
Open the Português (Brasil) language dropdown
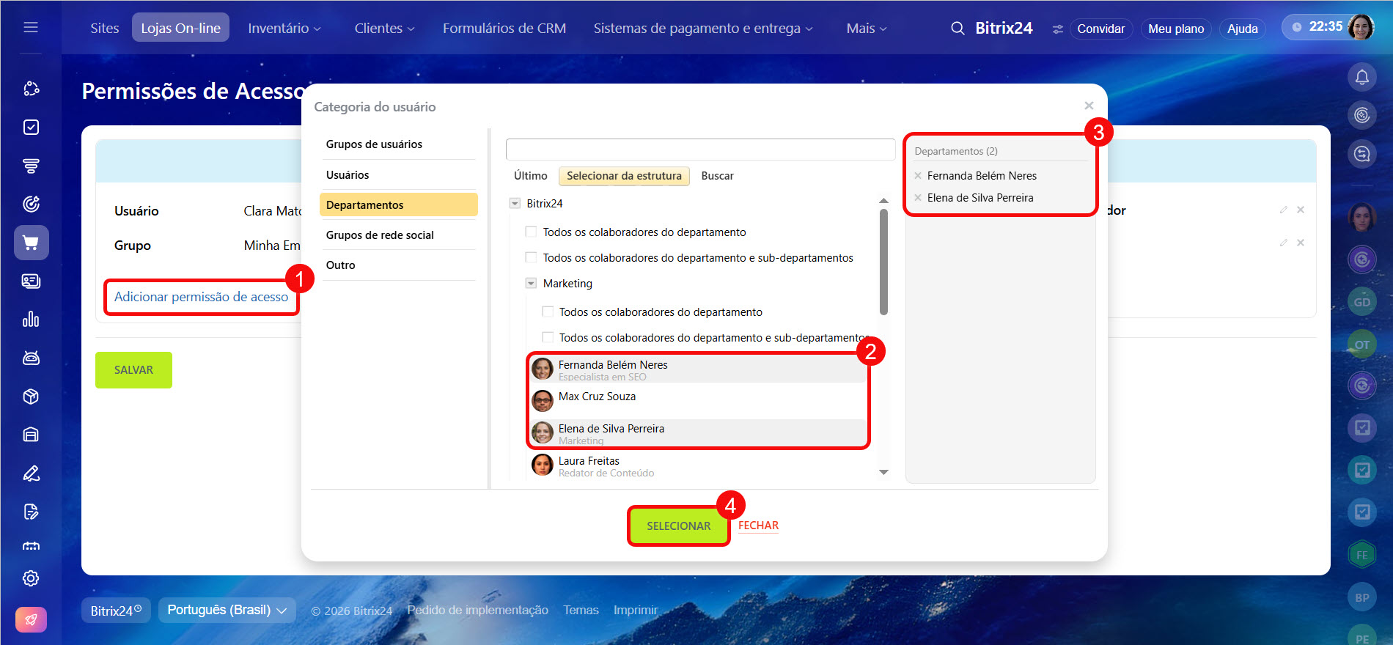point(227,610)
